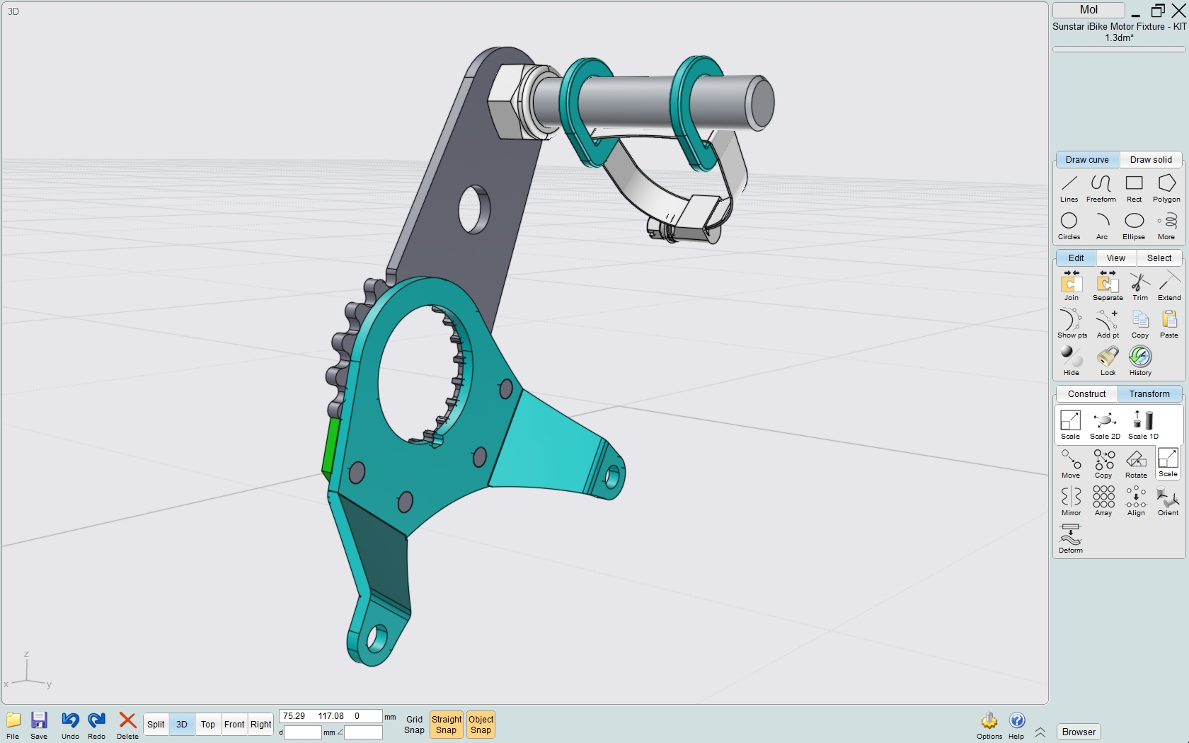The height and width of the screenshot is (743, 1189).
Task: Select the Mirror transform tool
Action: (1071, 502)
